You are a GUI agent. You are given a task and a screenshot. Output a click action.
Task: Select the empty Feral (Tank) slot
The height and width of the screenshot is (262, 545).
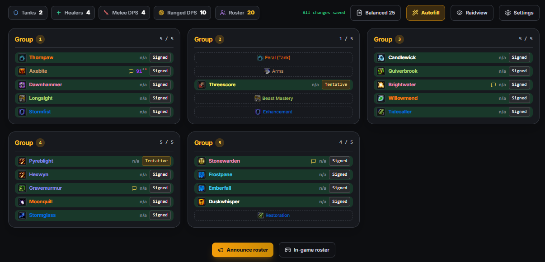click(x=273, y=58)
